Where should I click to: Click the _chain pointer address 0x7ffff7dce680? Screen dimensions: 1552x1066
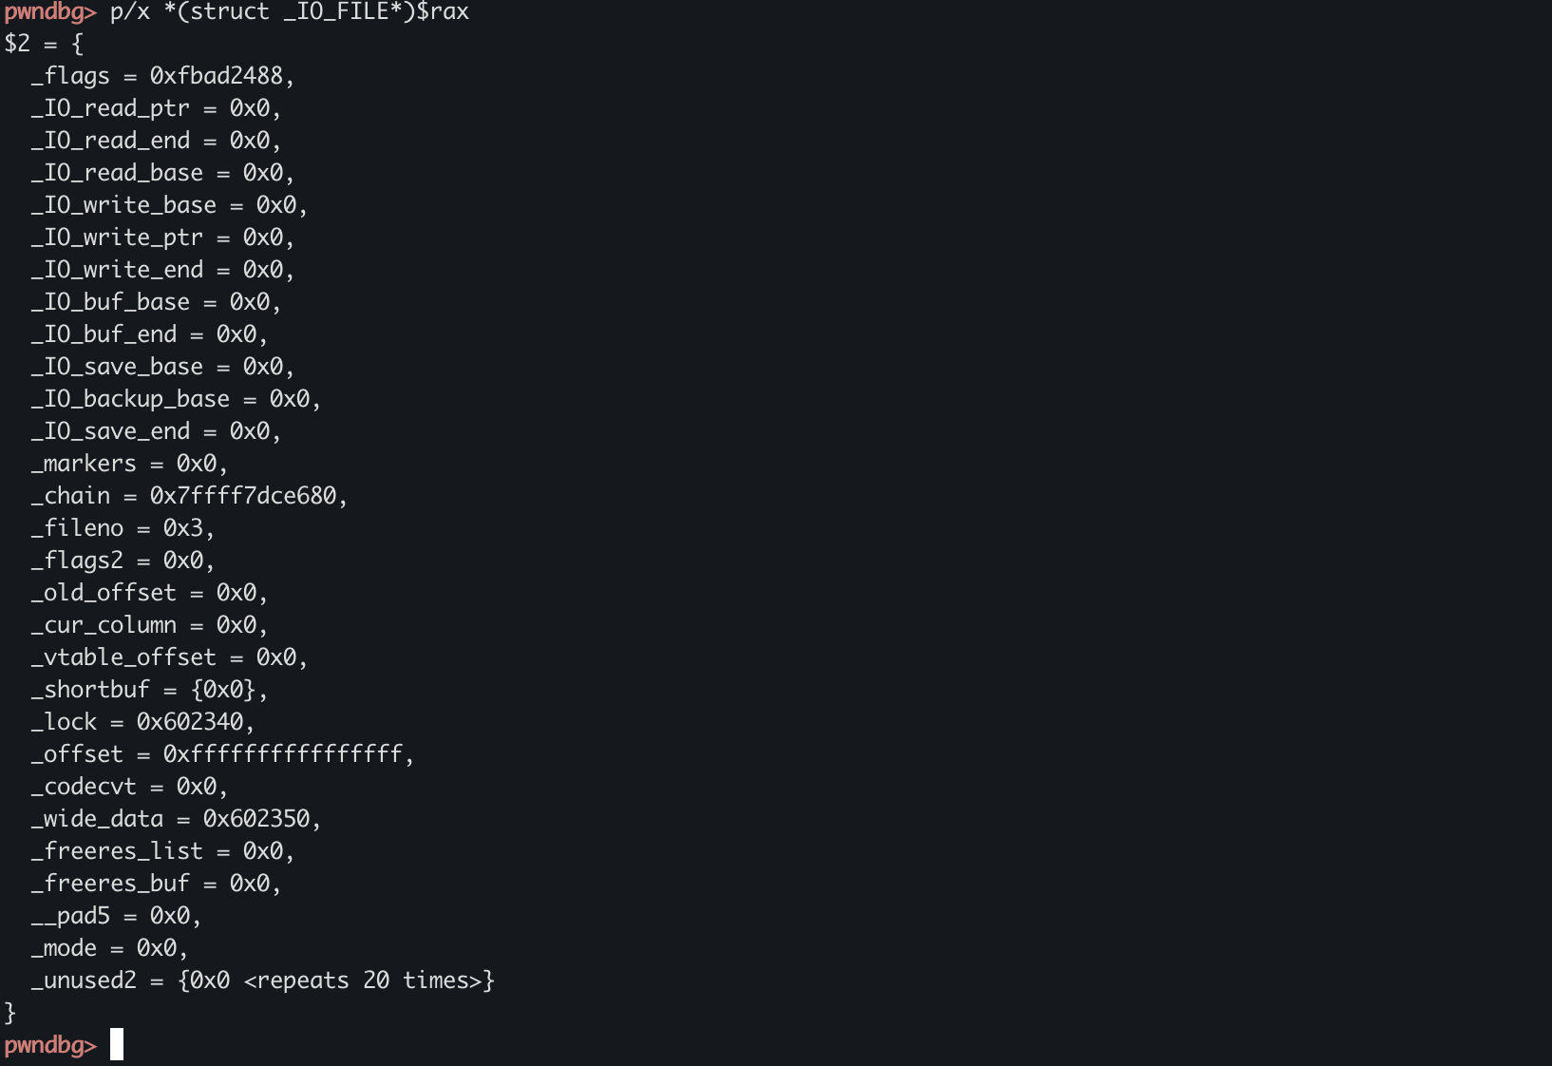coord(243,496)
